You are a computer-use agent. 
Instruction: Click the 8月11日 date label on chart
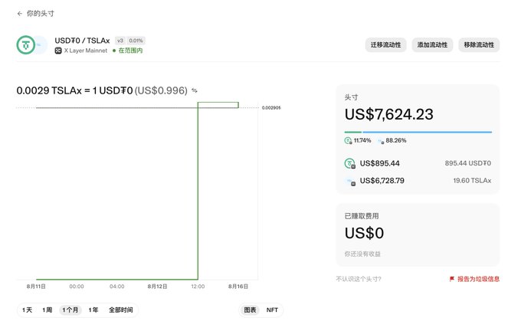36,287
